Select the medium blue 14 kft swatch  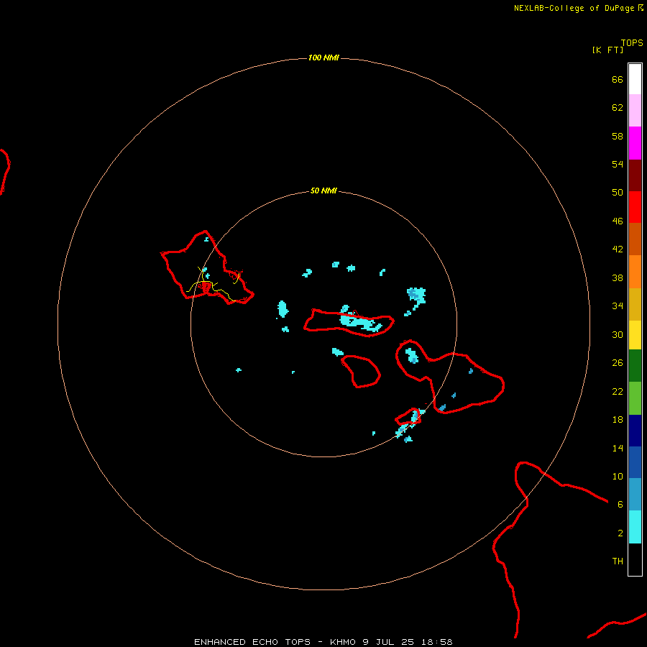point(635,462)
